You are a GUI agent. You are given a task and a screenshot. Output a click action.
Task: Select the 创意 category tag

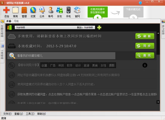tap(44, 65)
